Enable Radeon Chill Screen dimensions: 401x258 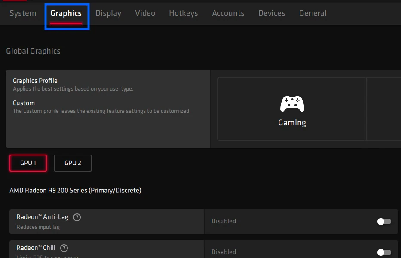(384, 252)
